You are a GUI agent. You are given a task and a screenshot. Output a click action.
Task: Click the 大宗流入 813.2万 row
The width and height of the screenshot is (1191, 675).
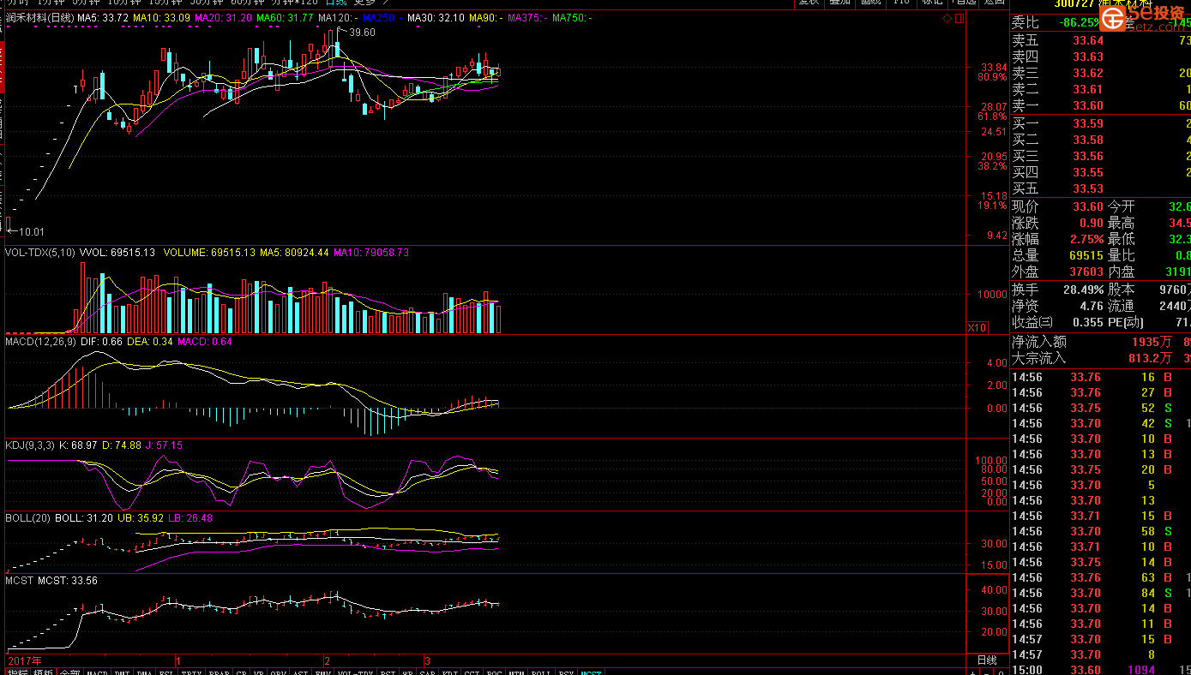[x=1101, y=358]
